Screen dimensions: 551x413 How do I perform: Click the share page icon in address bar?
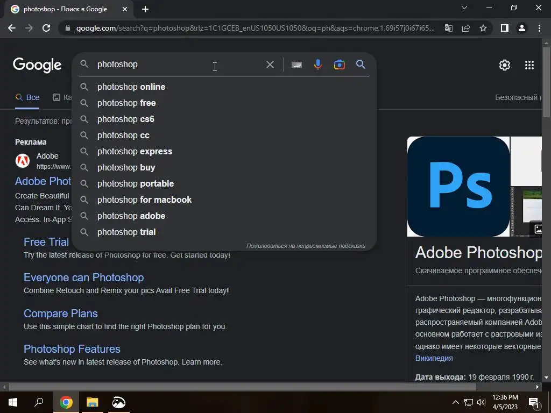pos(466,28)
